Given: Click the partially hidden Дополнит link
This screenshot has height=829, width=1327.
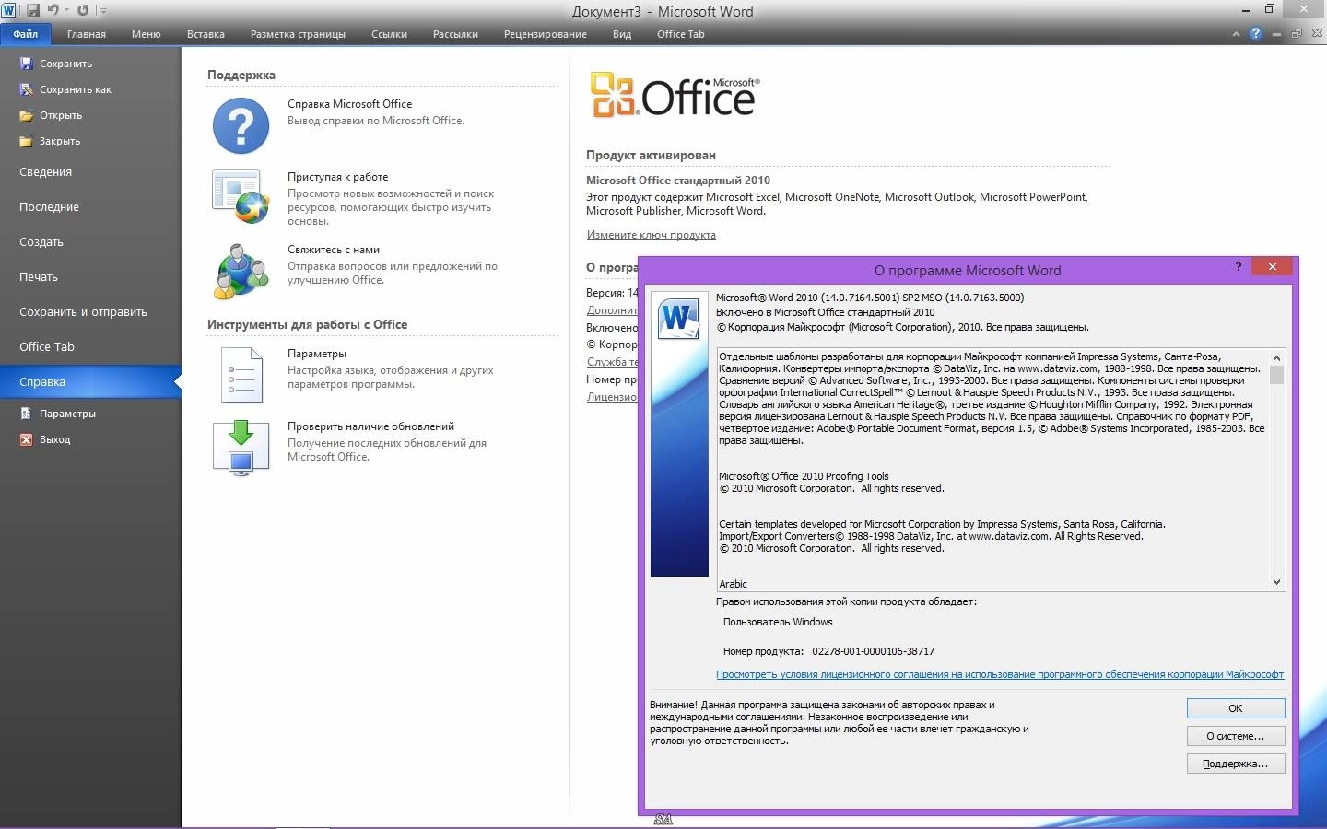Looking at the screenshot, I should pos(612,310).
